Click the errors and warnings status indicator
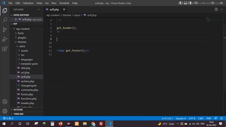226x127 pixels. pos(8,119)
